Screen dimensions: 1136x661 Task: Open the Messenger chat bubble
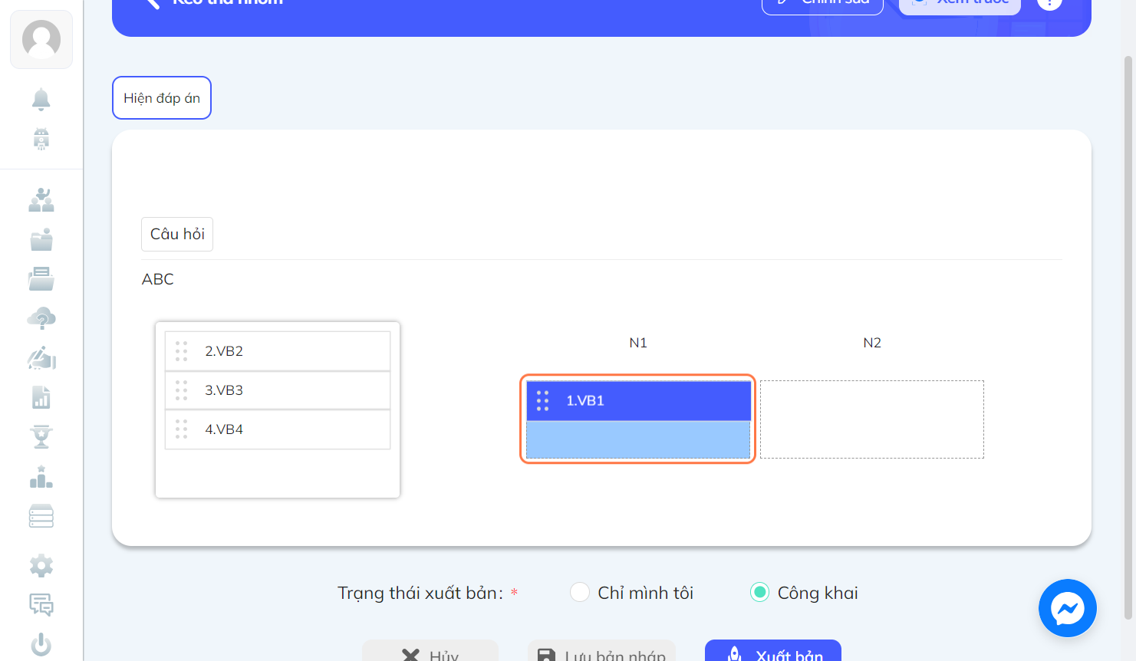click(1068, 608)
